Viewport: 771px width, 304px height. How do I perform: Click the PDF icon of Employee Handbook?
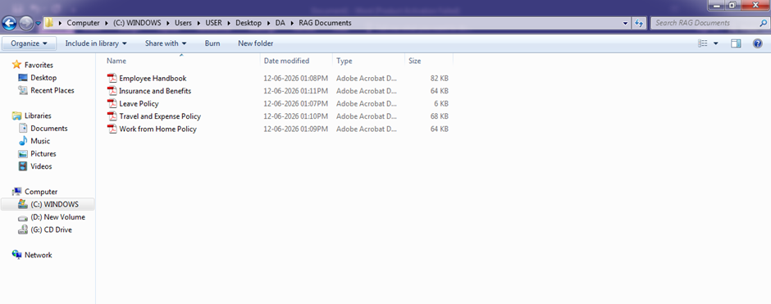coord(112,78)
